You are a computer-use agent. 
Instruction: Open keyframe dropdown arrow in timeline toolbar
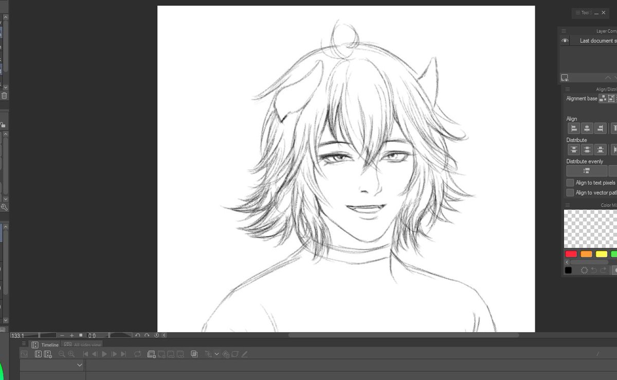tap(216, 354)
